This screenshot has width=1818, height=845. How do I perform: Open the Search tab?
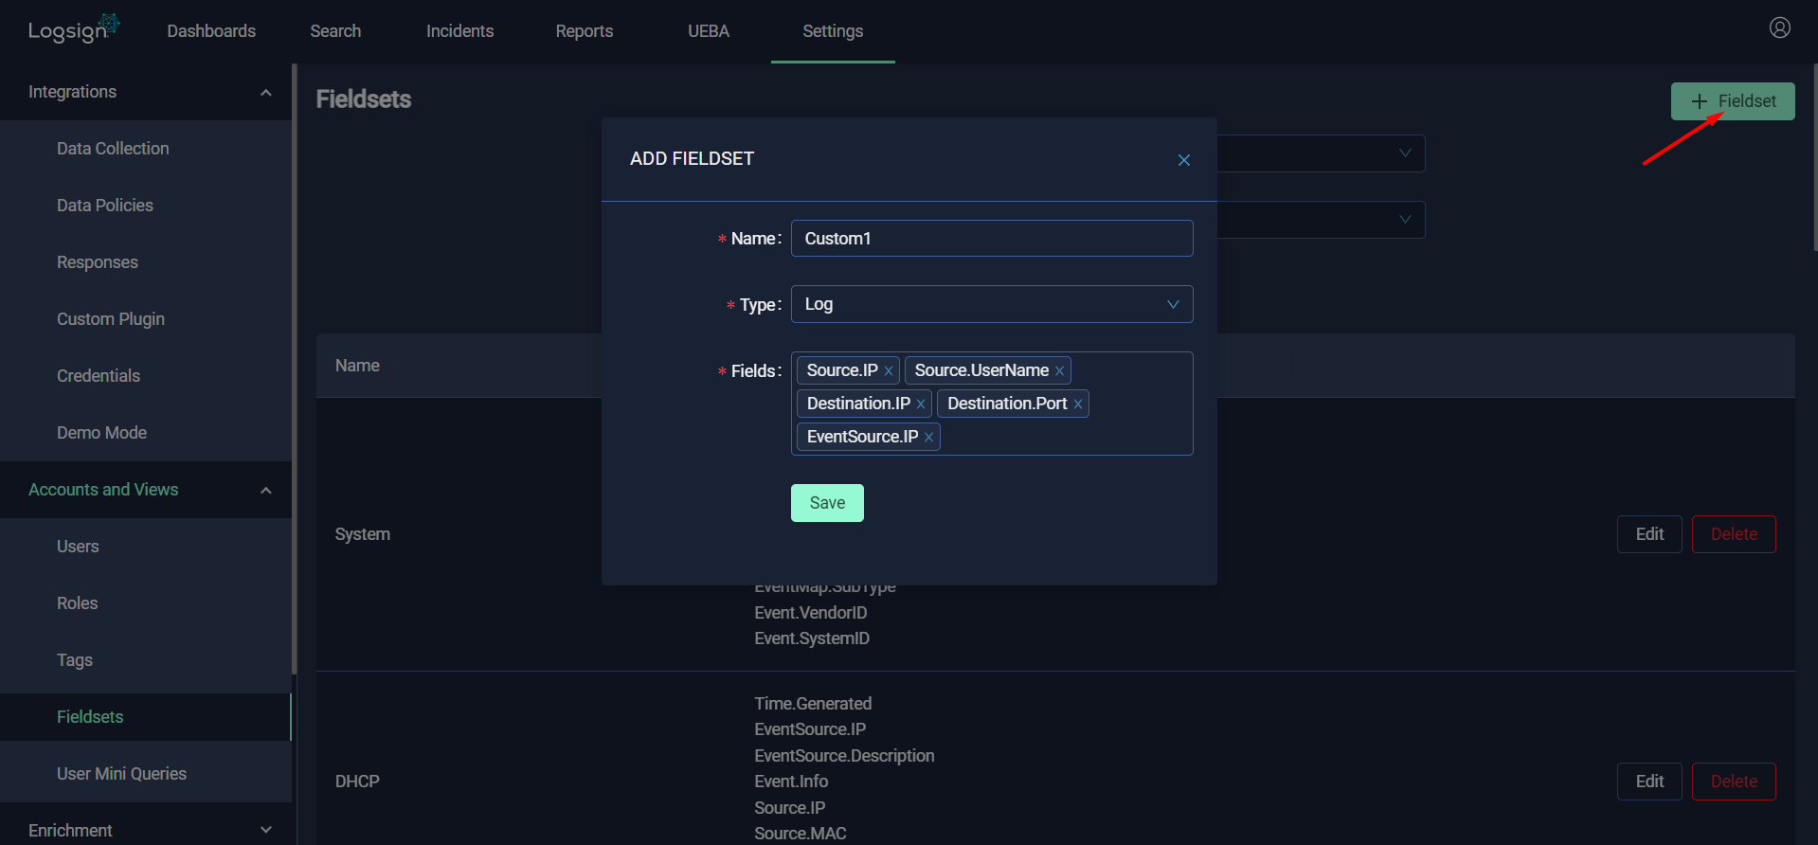335,31
